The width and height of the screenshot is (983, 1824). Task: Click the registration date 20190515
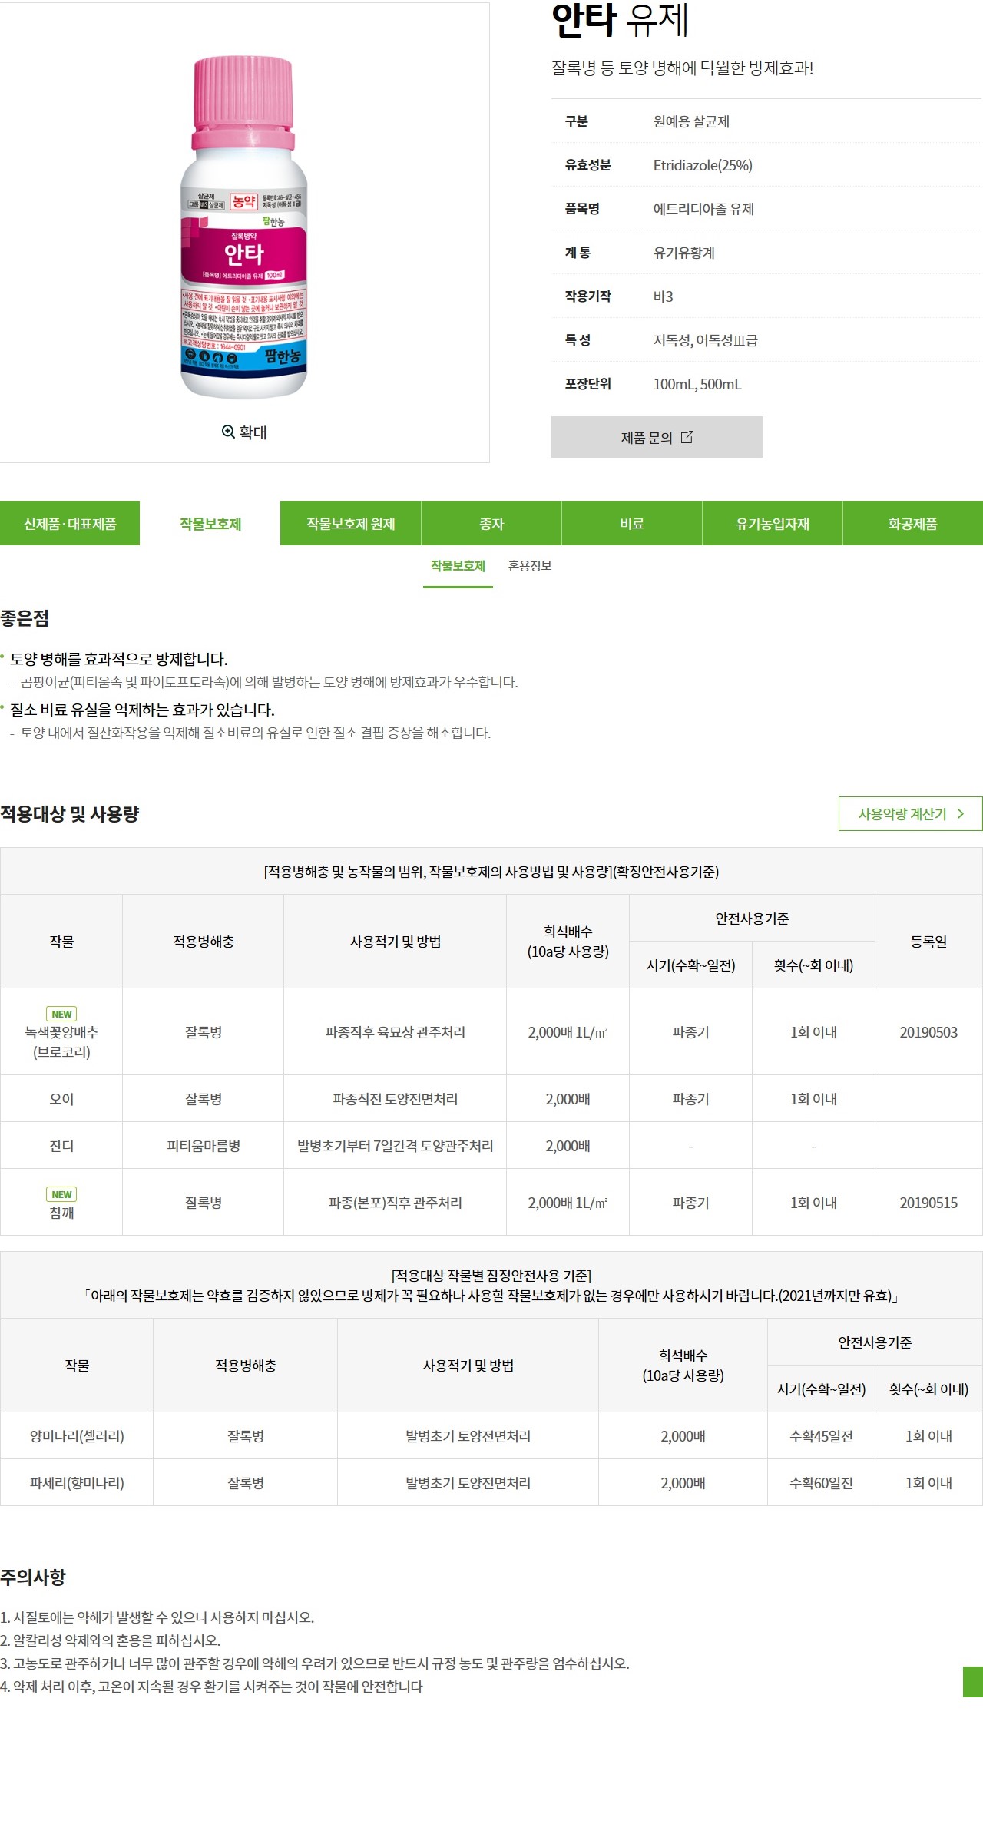tap(928, 1203)
